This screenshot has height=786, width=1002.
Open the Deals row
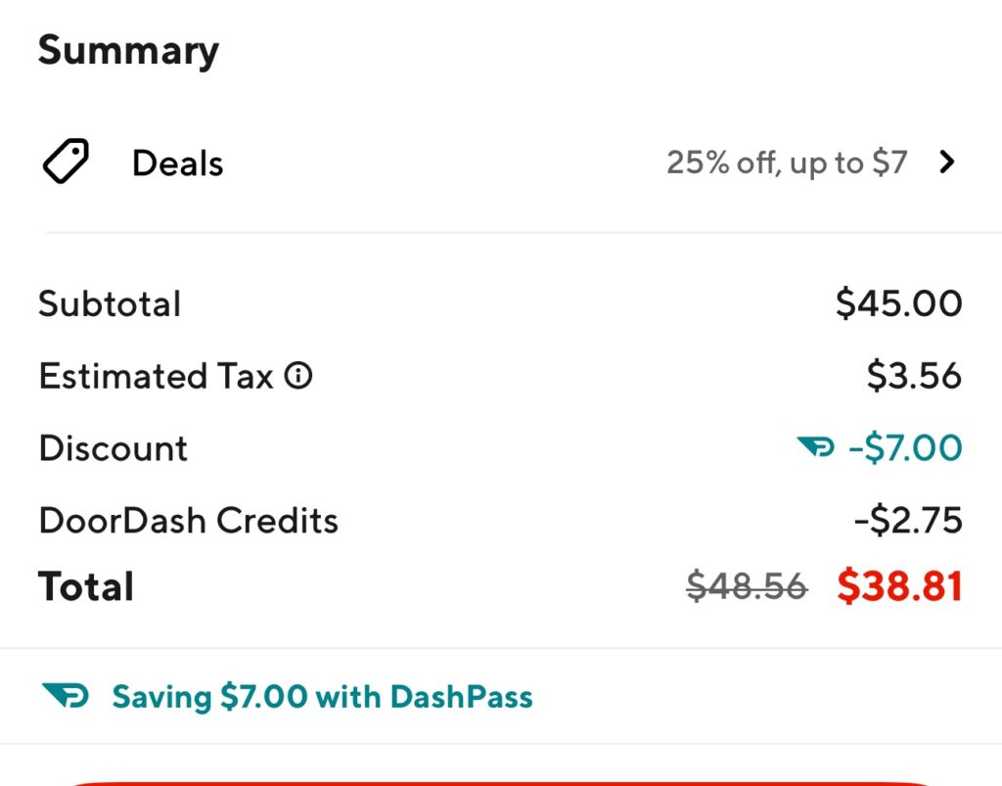tap(501, 162)
